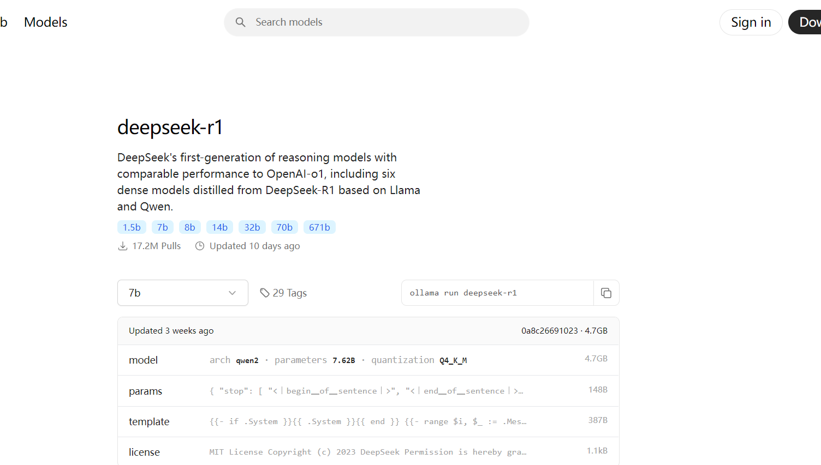Viewport: 821px width, 465px height.
Task: Select the 8b size tag
Action: (x=190, y=227)
